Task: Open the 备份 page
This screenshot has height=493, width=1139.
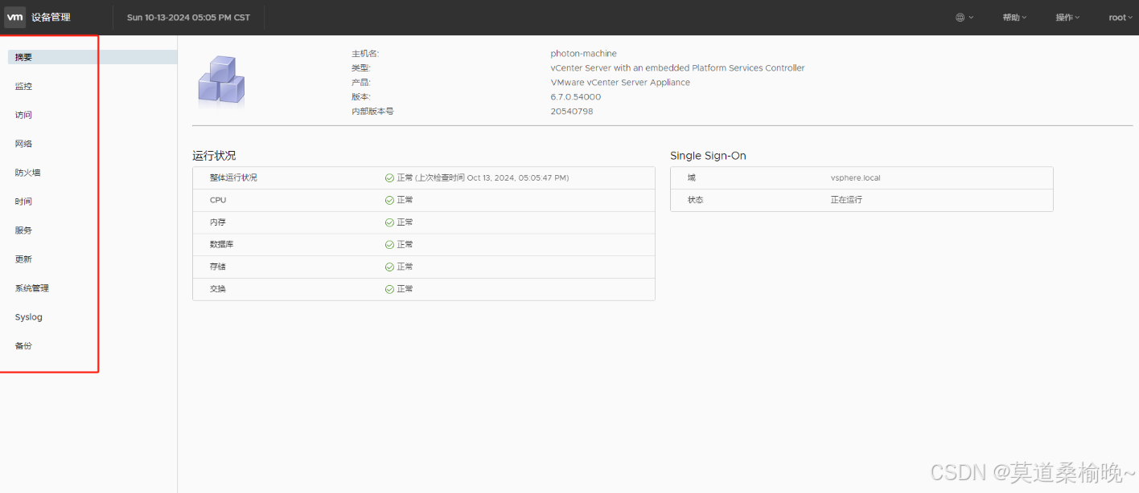Action: tap(23, 346)
